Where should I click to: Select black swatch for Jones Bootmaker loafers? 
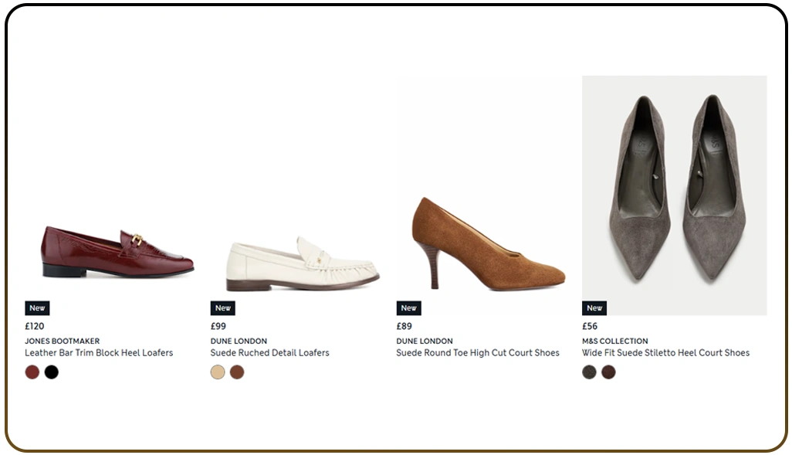point(52,372)
